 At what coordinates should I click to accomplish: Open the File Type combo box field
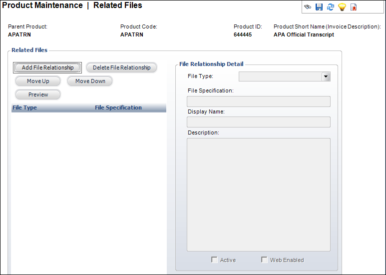[x=284, y=76]
